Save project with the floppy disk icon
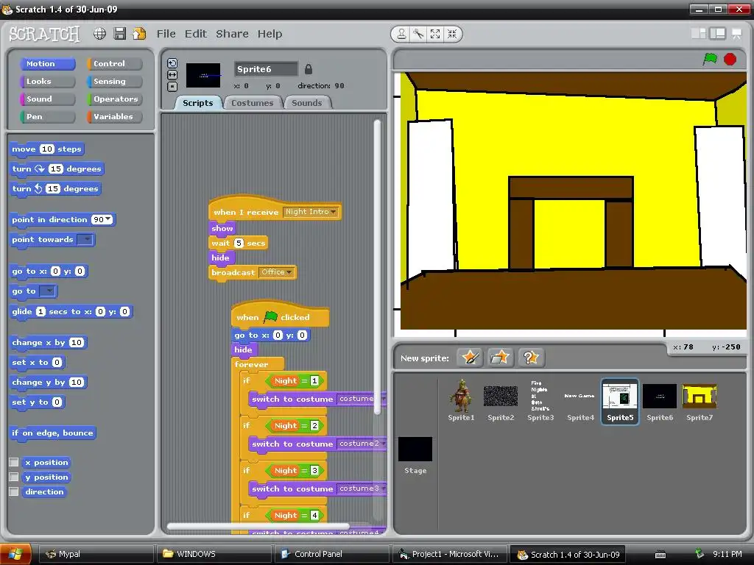 pyautogui.click(x=120, y=34)
